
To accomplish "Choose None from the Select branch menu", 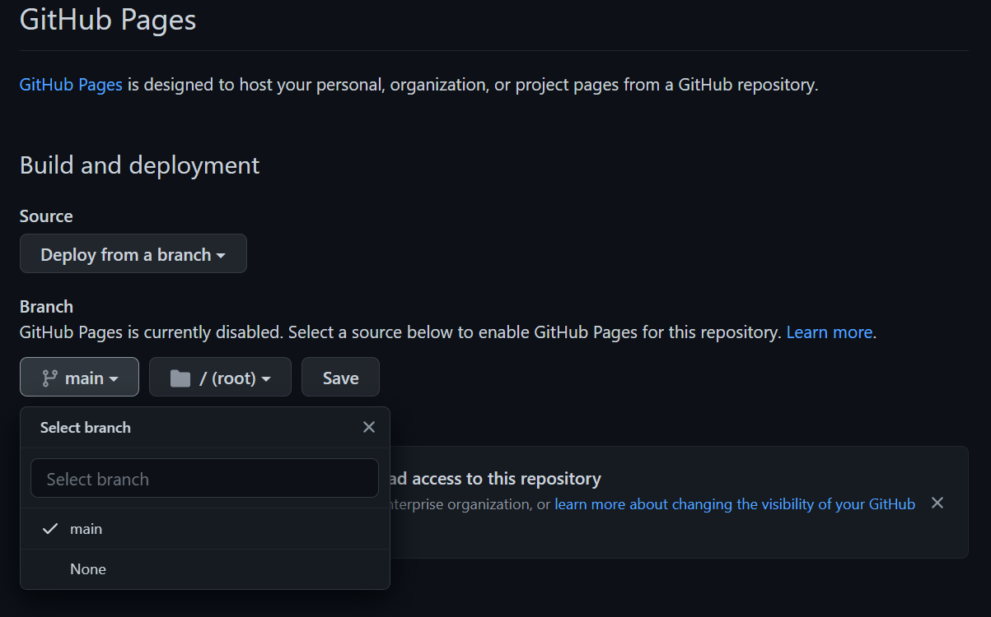I will (88, 568).
